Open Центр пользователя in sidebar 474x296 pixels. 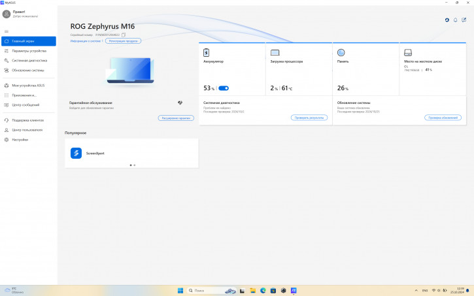pos(29,130)
